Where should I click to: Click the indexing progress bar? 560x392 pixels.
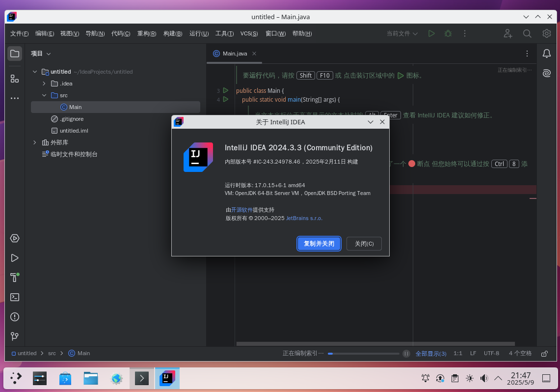(364, 353)
